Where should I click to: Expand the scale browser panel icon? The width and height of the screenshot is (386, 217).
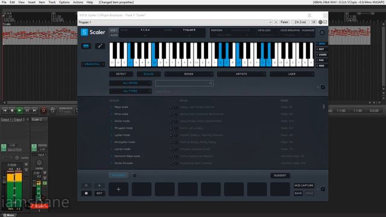pos(323,87)
